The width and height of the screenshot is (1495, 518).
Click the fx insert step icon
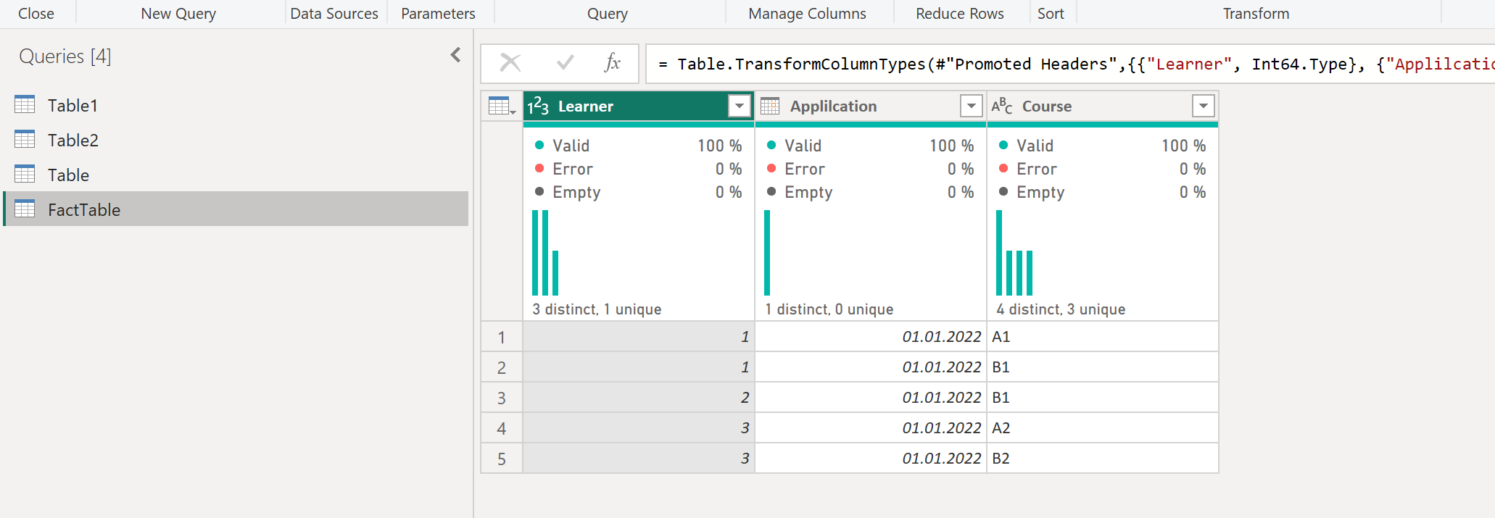(x=613, y=63)
